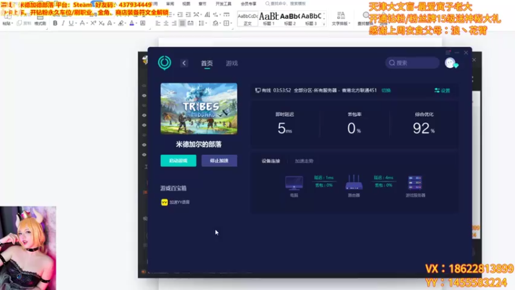Open the 首页 tab in accelerator
This screenshot has width=515, height=290.
[207, 63]
